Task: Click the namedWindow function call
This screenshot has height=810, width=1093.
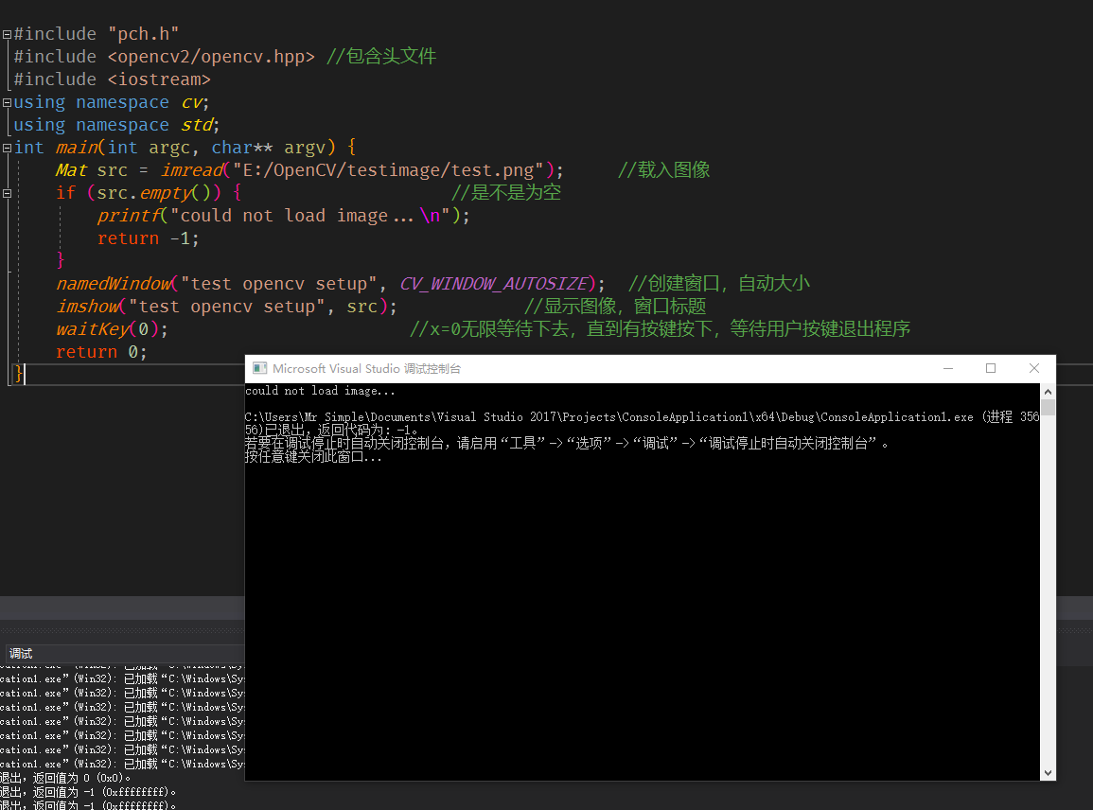Action: pyautogui.click(x=114, y=284)
